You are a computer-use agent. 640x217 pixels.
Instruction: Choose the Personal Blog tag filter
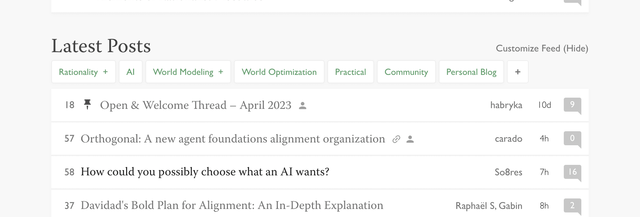471,72
